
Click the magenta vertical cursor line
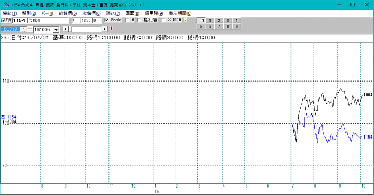(292, 113)
